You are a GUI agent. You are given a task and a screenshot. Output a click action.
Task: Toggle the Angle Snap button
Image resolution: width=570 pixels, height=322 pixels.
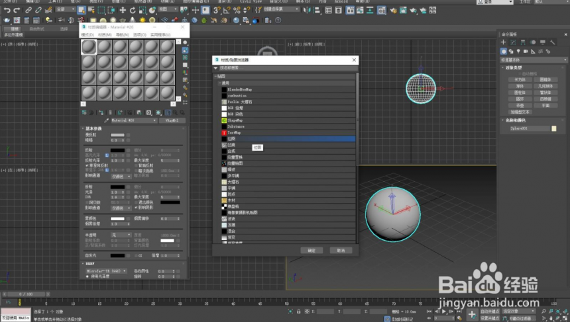[227, 10]
